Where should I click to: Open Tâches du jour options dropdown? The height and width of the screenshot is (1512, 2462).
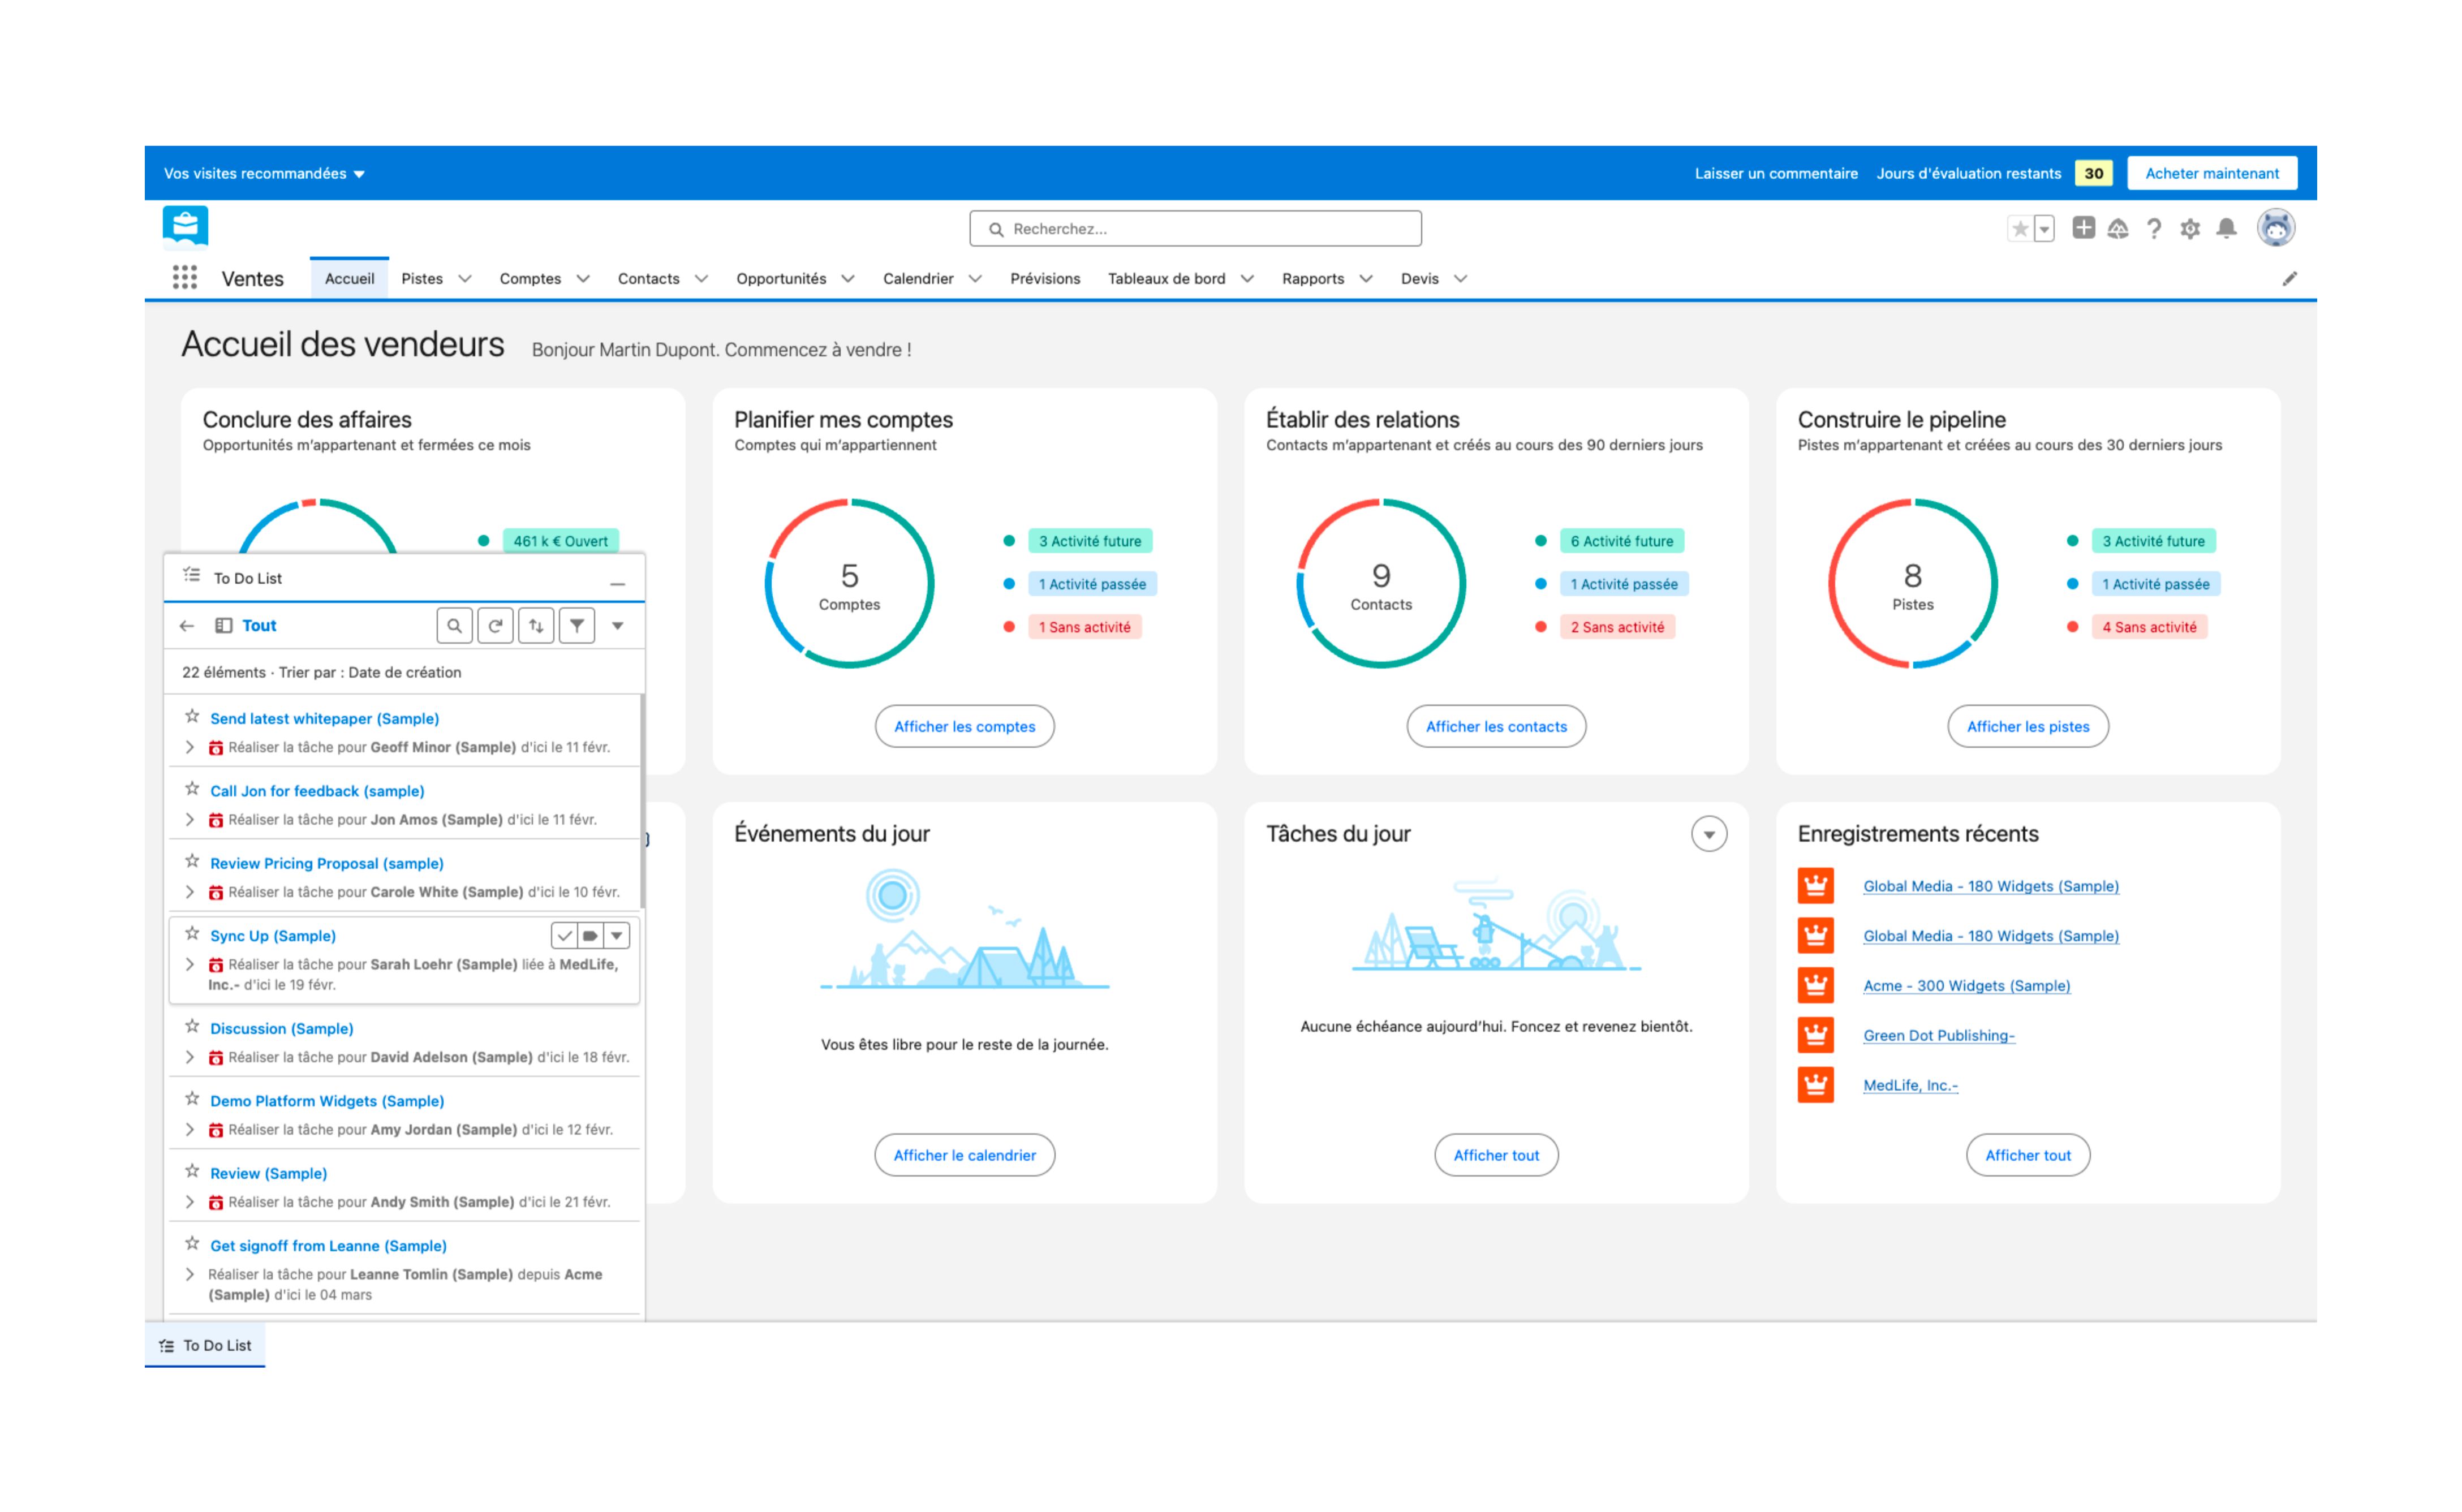point(1709,834)
